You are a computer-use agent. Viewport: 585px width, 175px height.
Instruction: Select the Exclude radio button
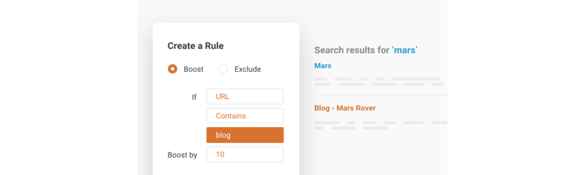[x=223, y=69]
